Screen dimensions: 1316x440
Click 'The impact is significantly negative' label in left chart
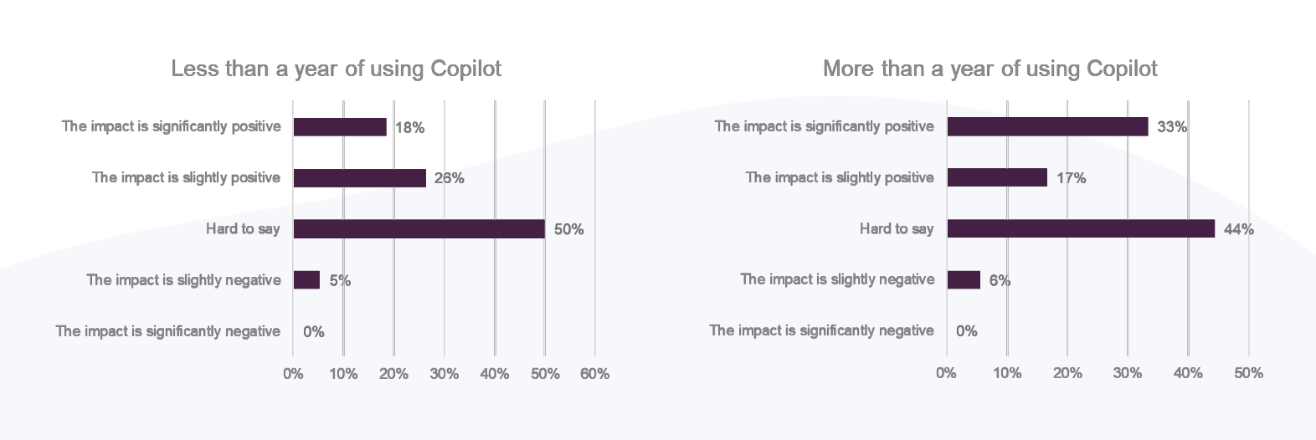(x=168, y=331)
